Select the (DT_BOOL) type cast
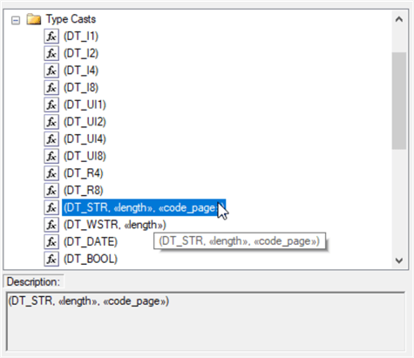The width and height of the screenshot is (414, 358). tap(91, 259)
